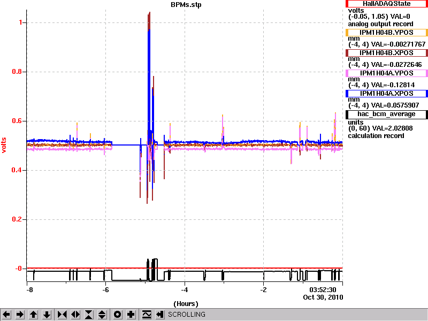
Task: Click the 'SCROLLING' status label
Action: click(x=186, y=315)
